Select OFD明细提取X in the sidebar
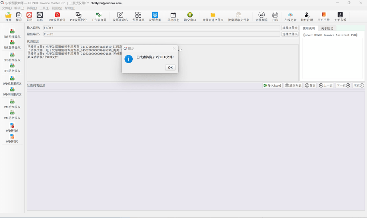The height and width of the screenshot is (218, 367). pyautogui.click(x=12, y=92)
